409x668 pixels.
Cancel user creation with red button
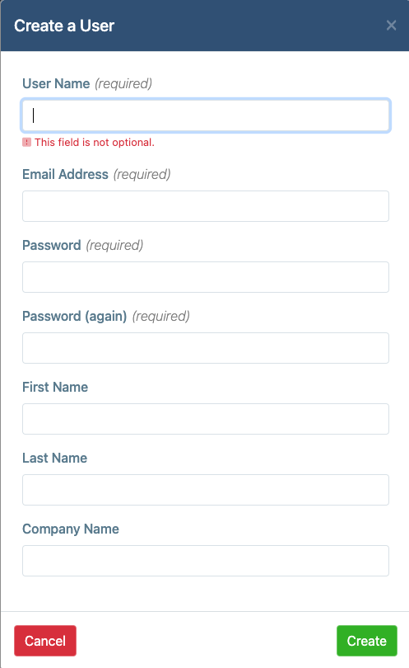click(45, 641)
